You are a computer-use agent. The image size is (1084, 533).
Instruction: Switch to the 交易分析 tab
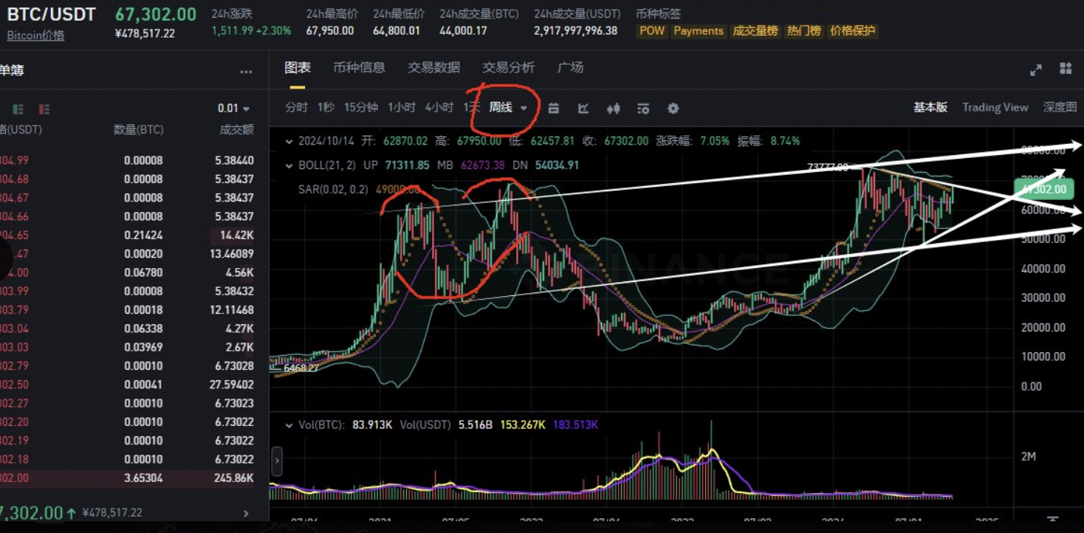coord(508,68)
